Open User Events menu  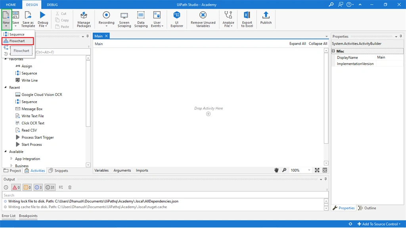click(157, 19)
